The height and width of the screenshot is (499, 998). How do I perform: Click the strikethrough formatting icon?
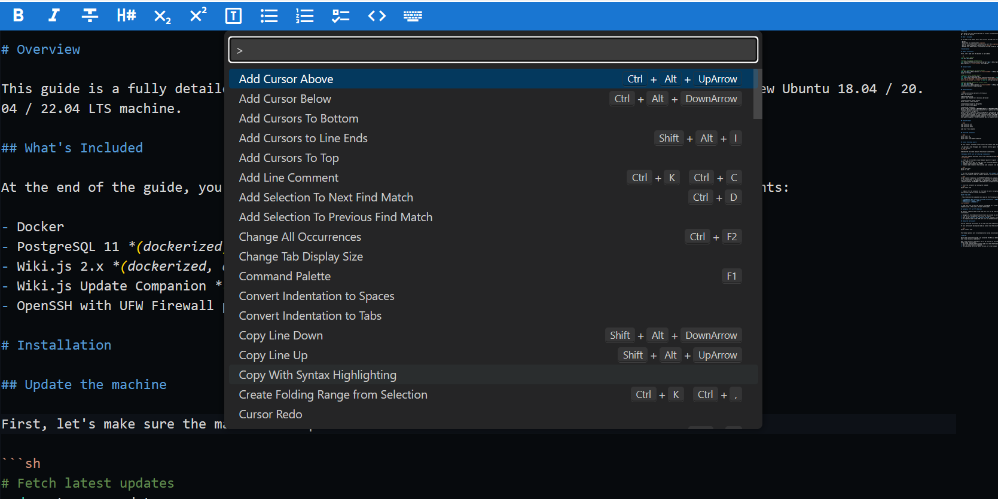click(x=90, y=16)
